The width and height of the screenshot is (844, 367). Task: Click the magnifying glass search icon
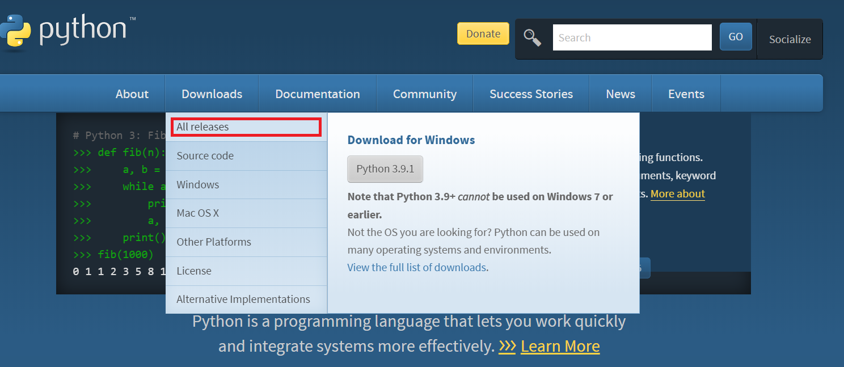532,38
